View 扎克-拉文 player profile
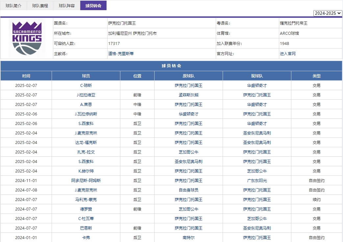The width and height of the screenshot is (343, 242). point(86,152)
